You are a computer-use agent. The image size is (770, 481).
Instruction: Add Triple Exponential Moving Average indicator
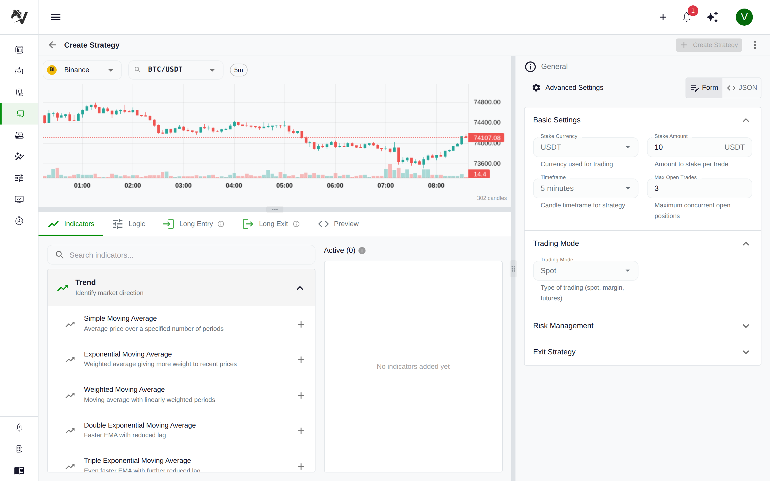301,466
